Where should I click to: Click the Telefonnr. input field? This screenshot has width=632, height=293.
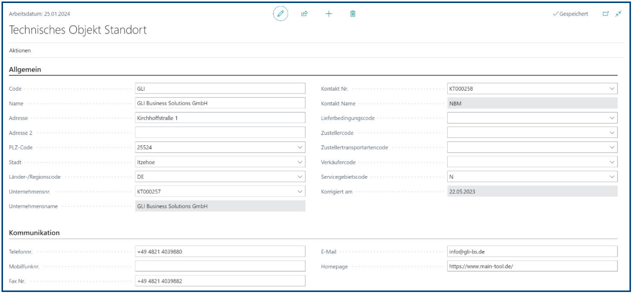pyautogui.click(x=220, y=252)
